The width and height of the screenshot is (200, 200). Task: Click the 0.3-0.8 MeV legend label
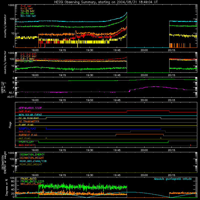(x=28, y=56)
